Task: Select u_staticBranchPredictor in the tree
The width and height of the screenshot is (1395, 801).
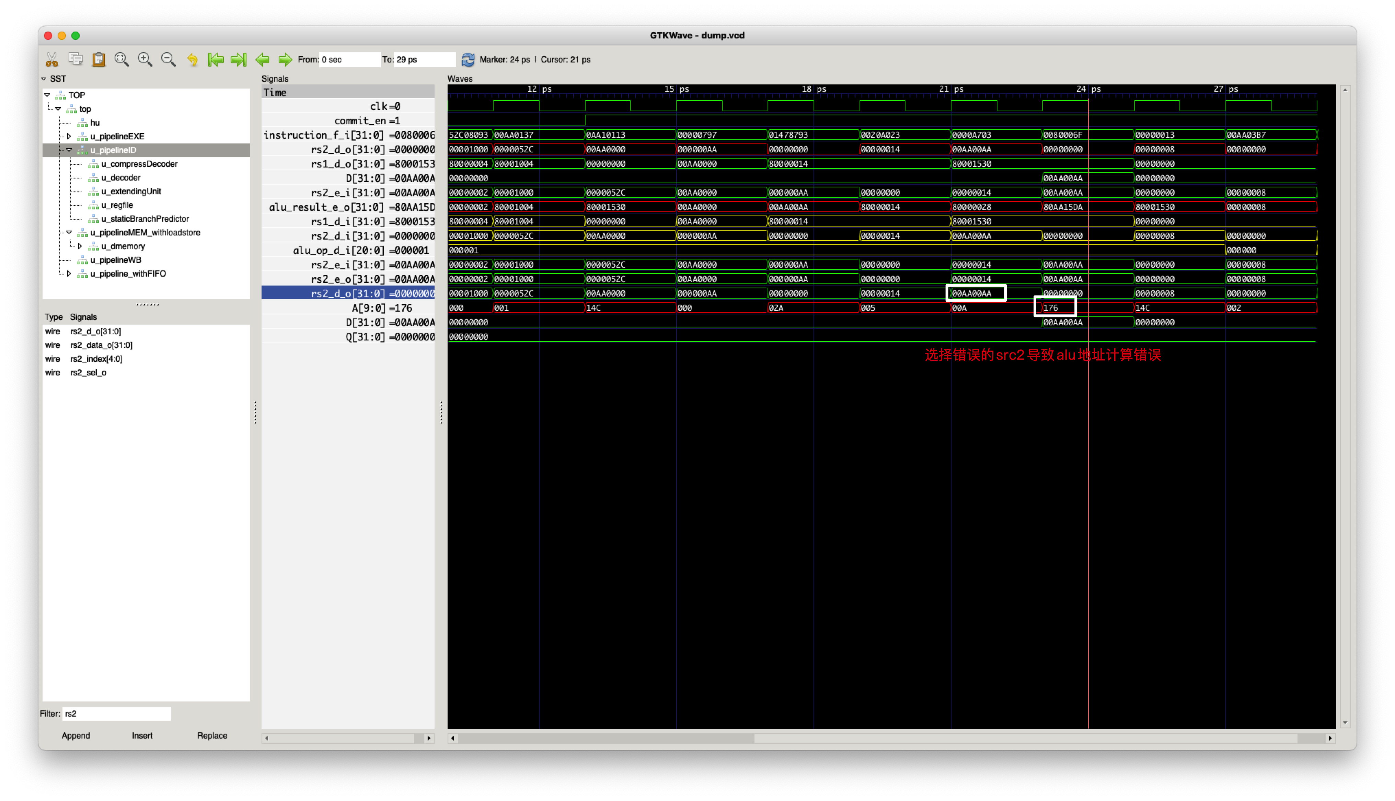Action: 145,219
